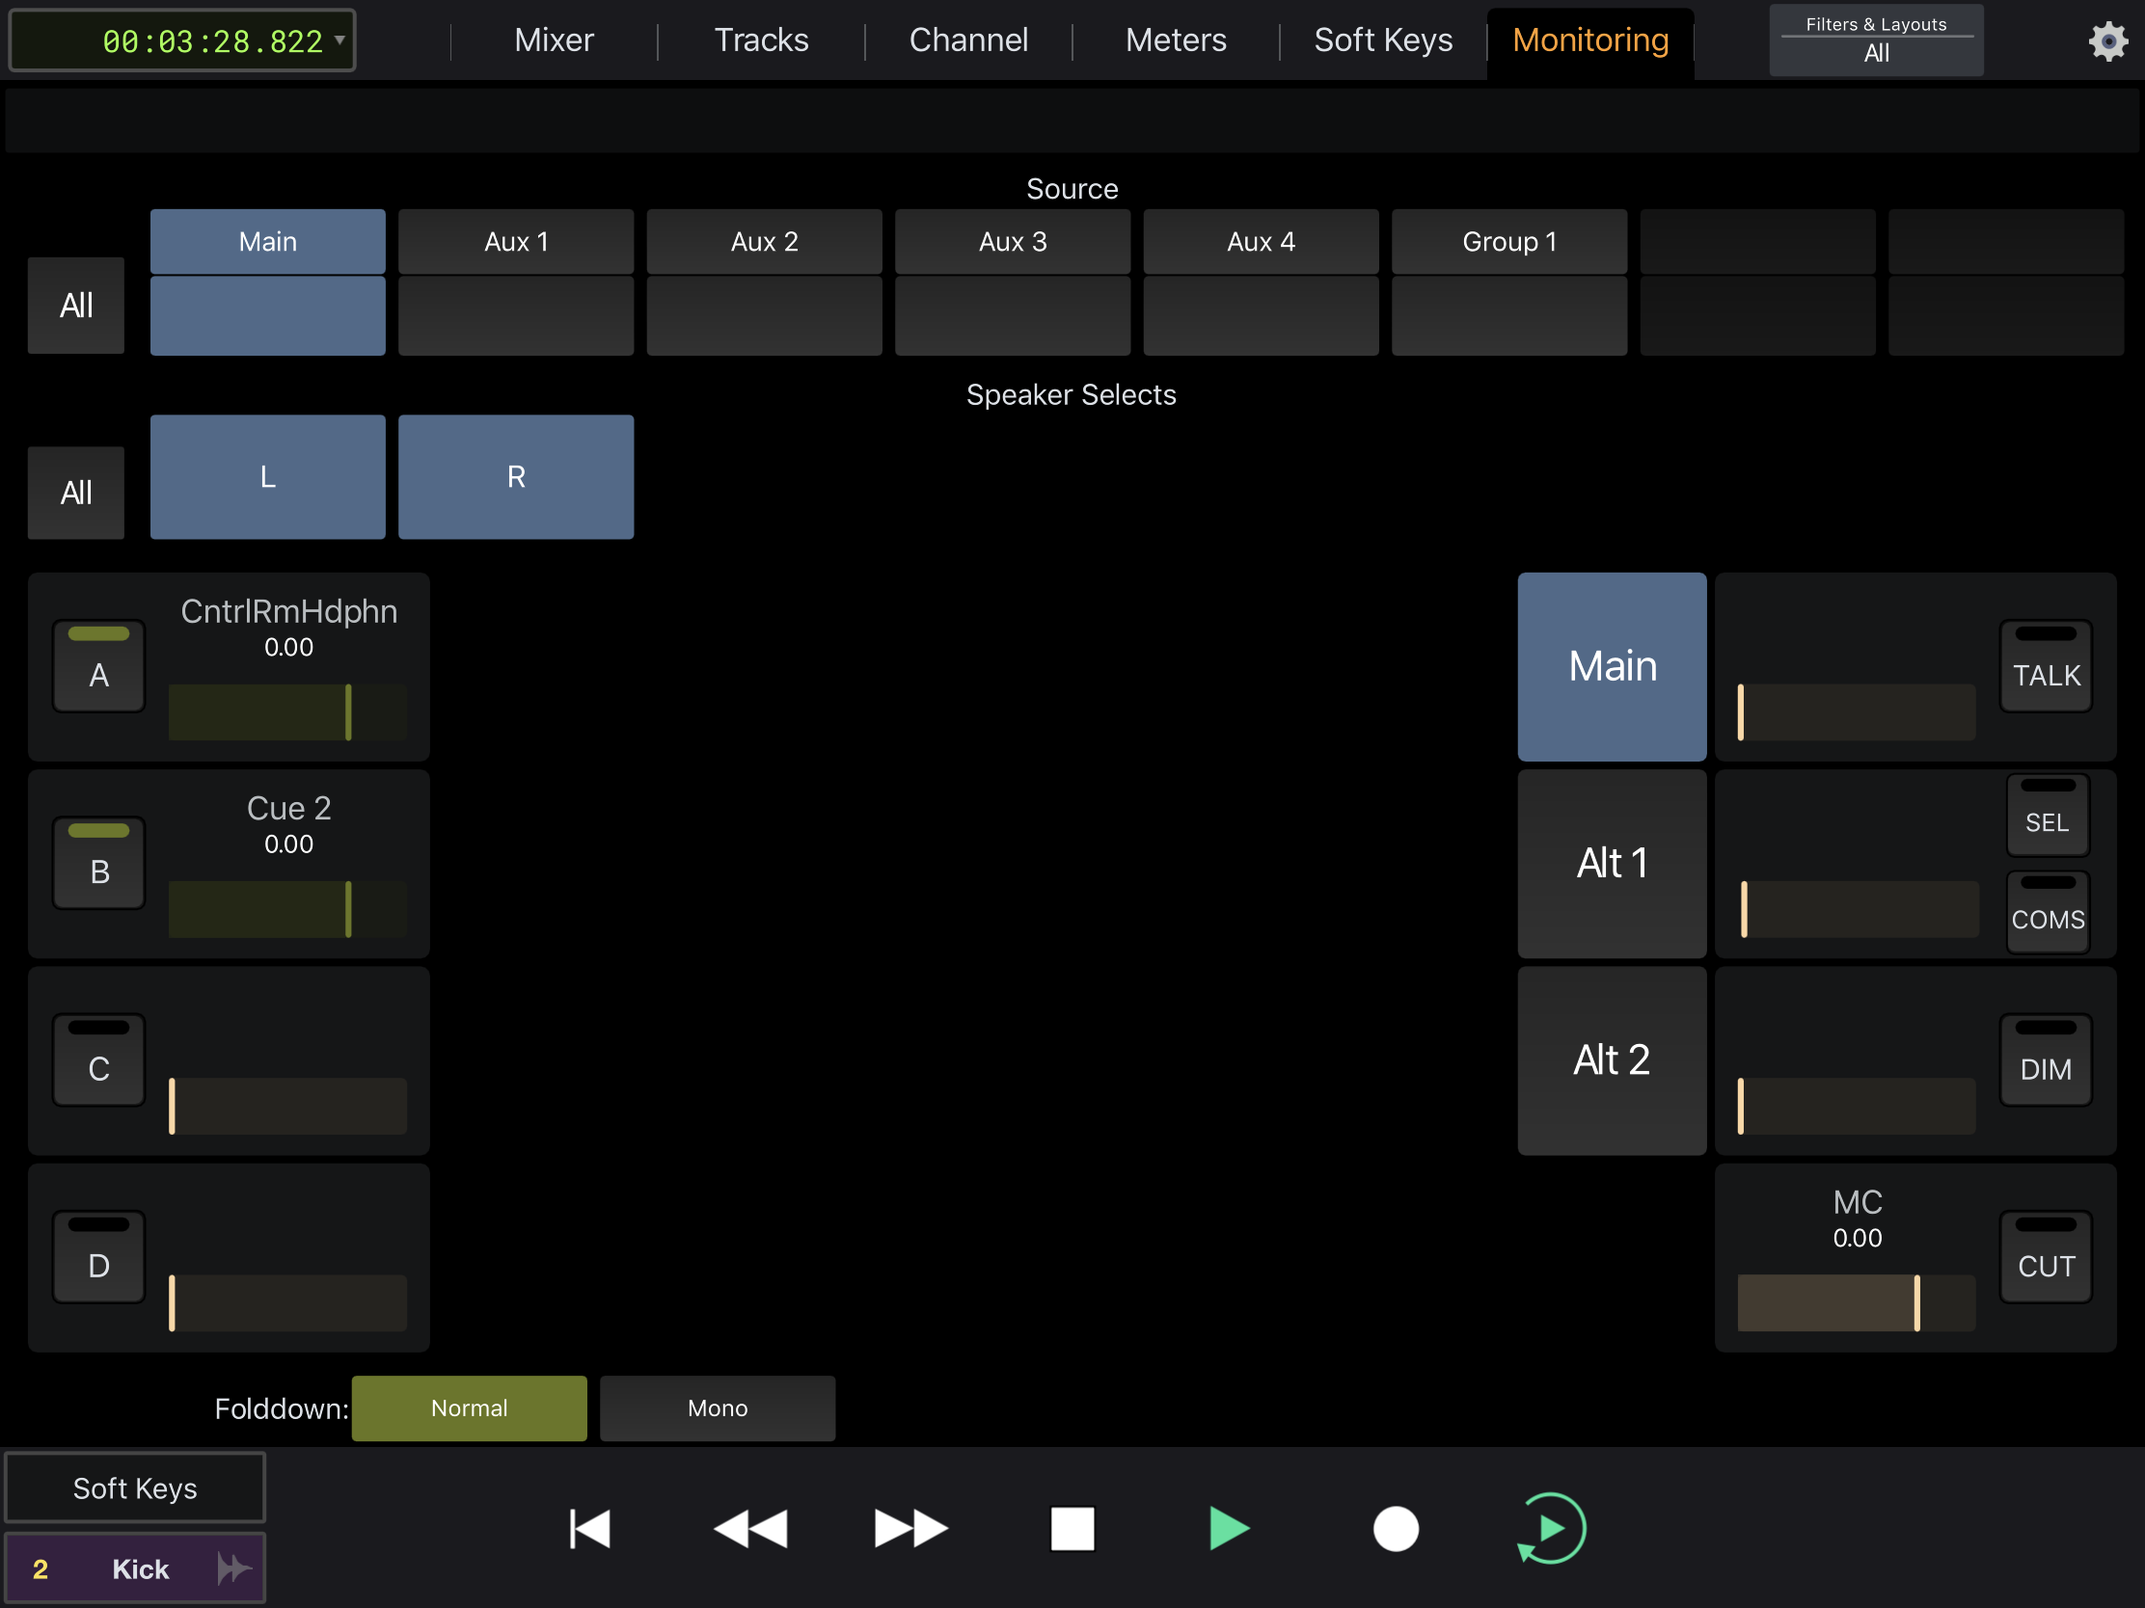The height and width of the screenshot is (1608, 2145).
Task: Toggle the CUT monitor button
Action: [x=2045, y=1257]
